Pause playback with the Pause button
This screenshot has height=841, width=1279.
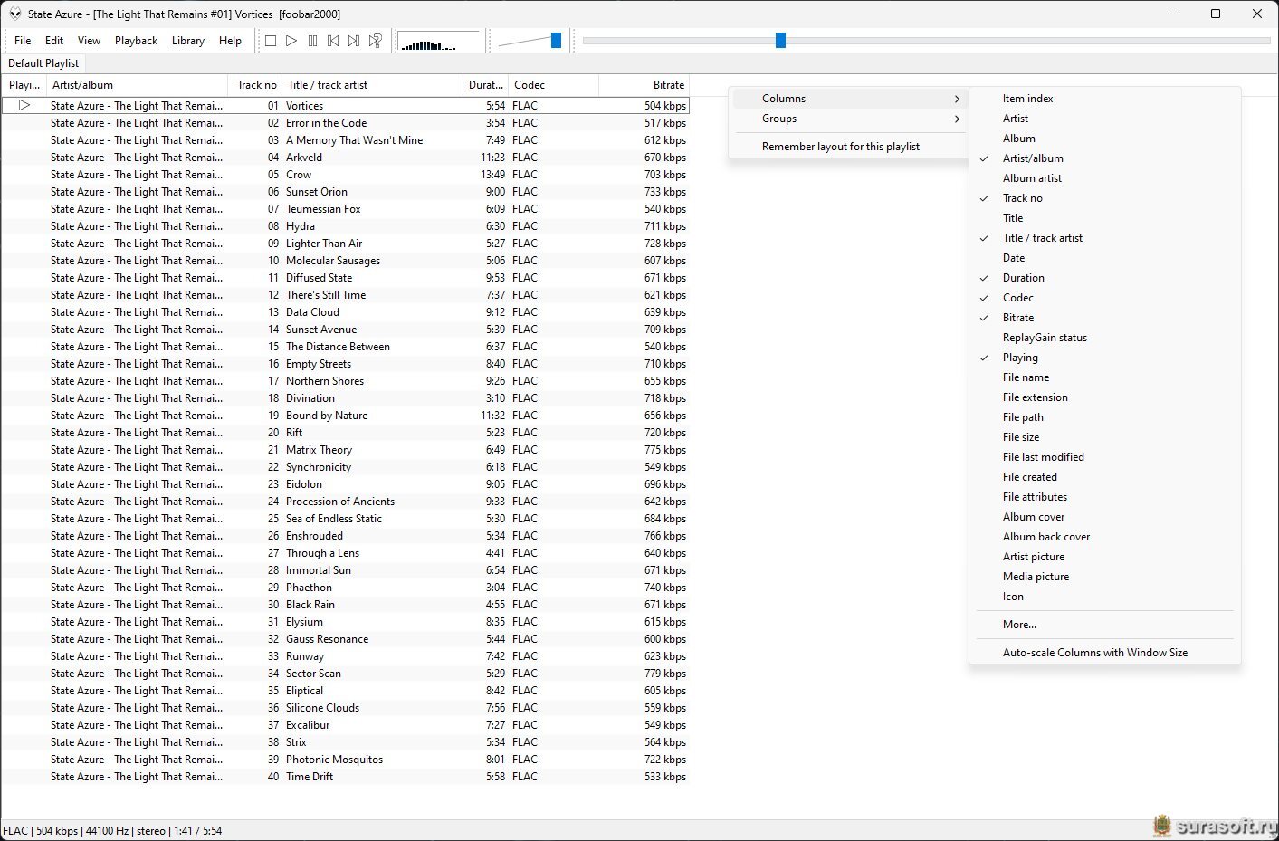[x=312, y=41]
